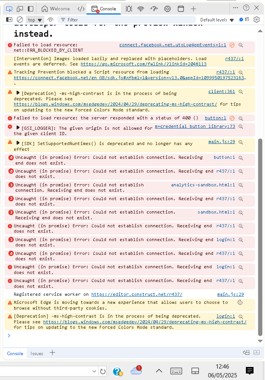Toggle device emulation mode

(20, 9)
